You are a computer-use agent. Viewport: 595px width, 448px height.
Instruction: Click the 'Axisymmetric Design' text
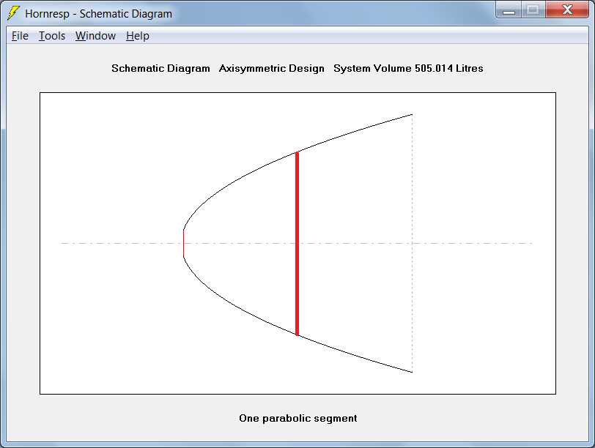(271, 68)
